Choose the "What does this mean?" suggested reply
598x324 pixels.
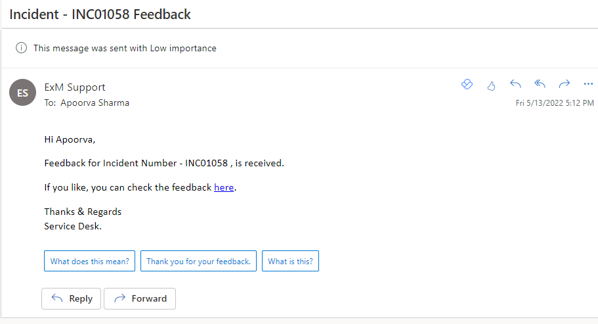click(90, 261)
